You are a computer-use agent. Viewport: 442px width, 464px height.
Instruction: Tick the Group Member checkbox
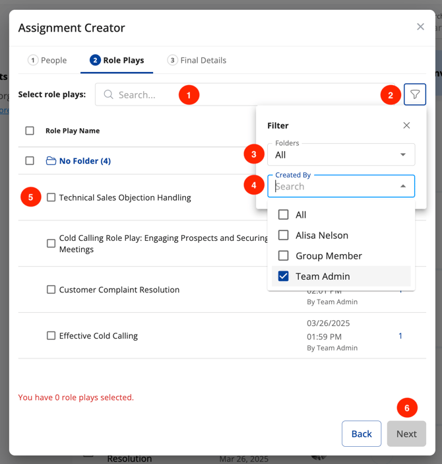(x=284, y=255)
